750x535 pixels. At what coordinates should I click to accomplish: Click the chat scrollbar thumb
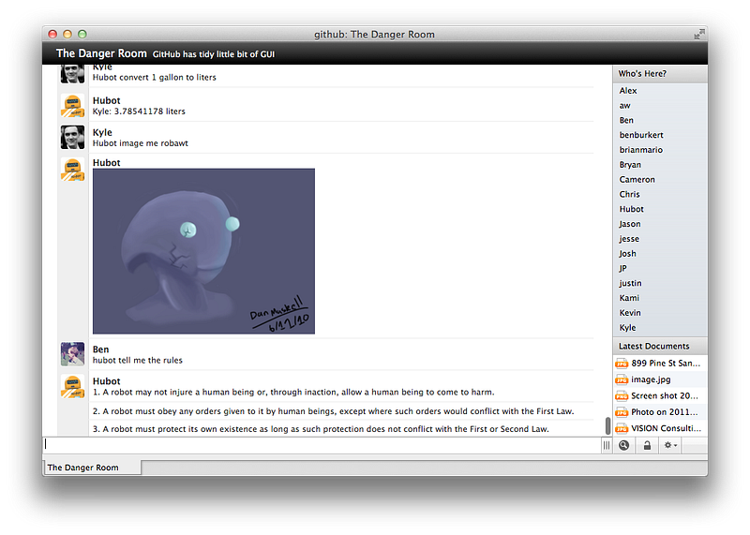(607, 425)
